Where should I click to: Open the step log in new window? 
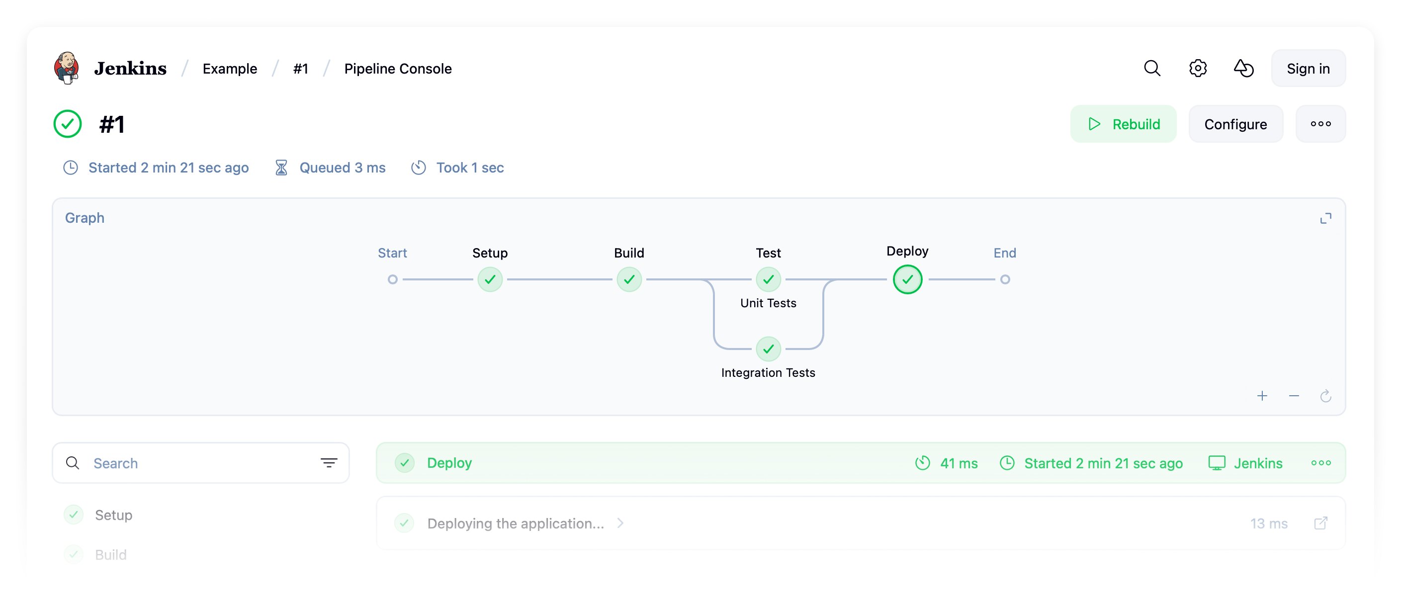pyautogui.click(x=1320, y=523)
